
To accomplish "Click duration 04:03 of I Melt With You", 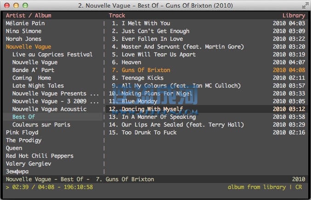I will pyautogui.click(x=297, y=23).
